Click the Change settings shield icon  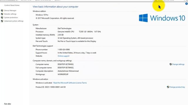tap(171, 64)
